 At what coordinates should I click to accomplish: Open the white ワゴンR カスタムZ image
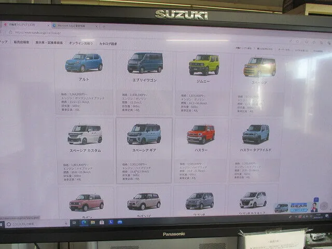click(x=253, y=200)
